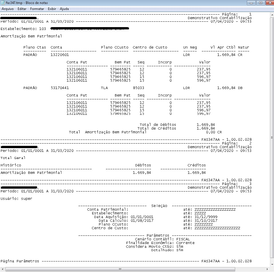274x272 pixels.
Task: Click the 'TLA' plano ccusto value
Action: pyautogui.click(x=104, y=88)
